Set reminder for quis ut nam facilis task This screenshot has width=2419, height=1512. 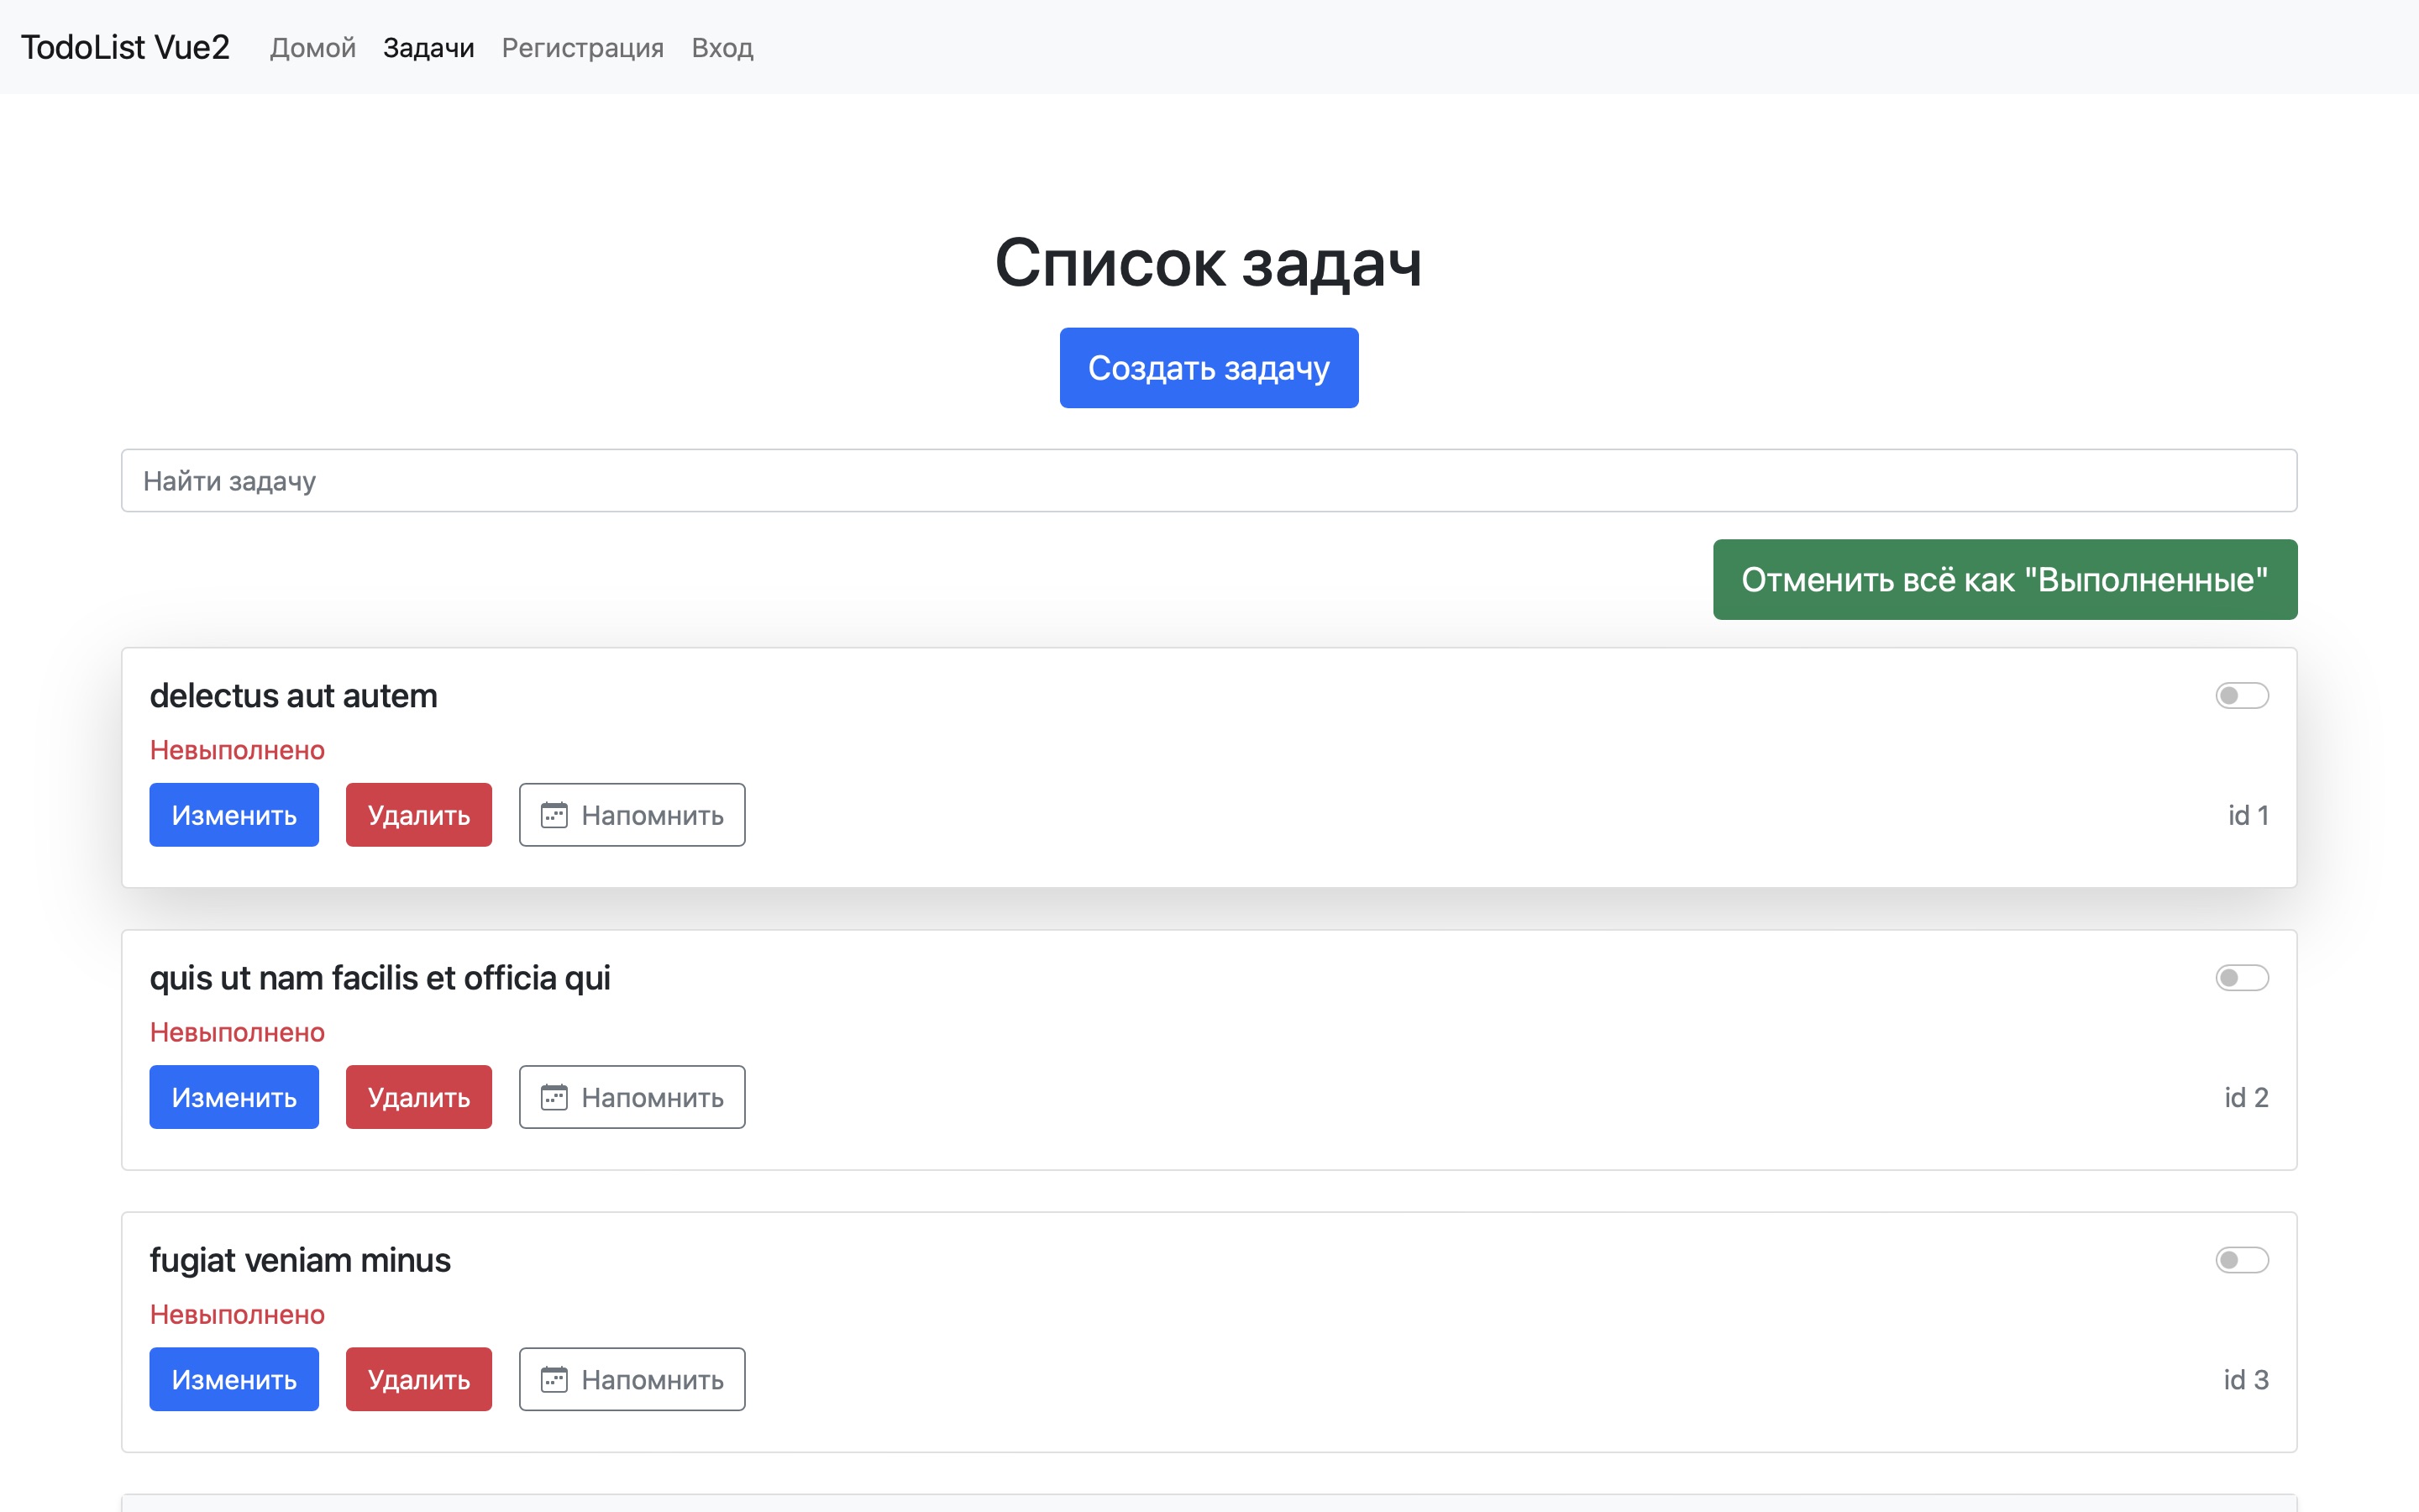(632, 1097)
